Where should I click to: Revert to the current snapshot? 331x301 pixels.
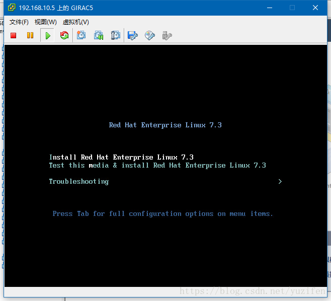tap(99, 35)
